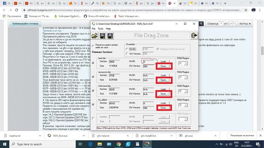Uncheck the boot.bin section checkbox
Screen dimensions: 264x148
point(93,62)
